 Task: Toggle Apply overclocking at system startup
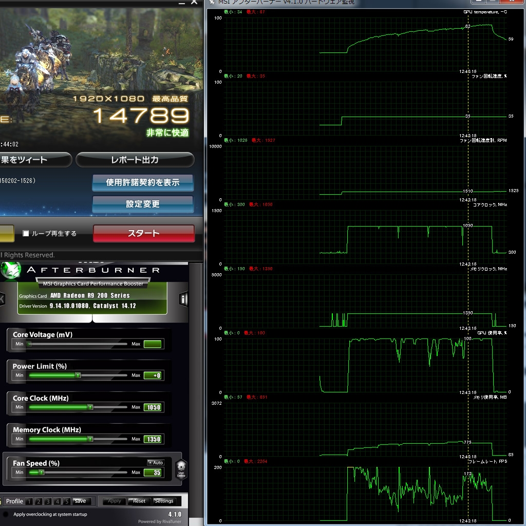[x=5, y=514]
